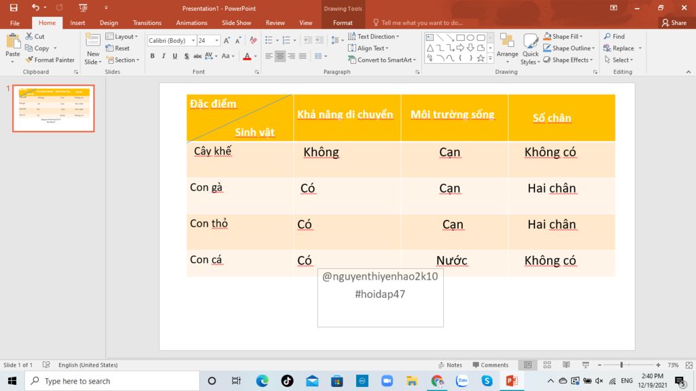
Task: Align text right icon
Action: click(291, 56)
